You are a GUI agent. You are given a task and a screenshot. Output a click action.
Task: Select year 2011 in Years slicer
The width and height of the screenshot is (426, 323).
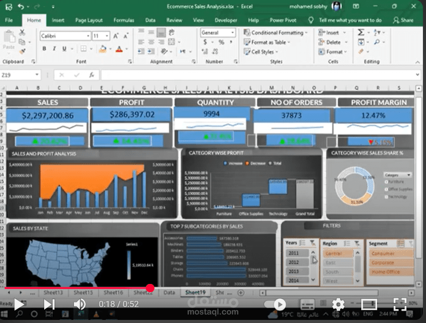click(x=297, y=253)
